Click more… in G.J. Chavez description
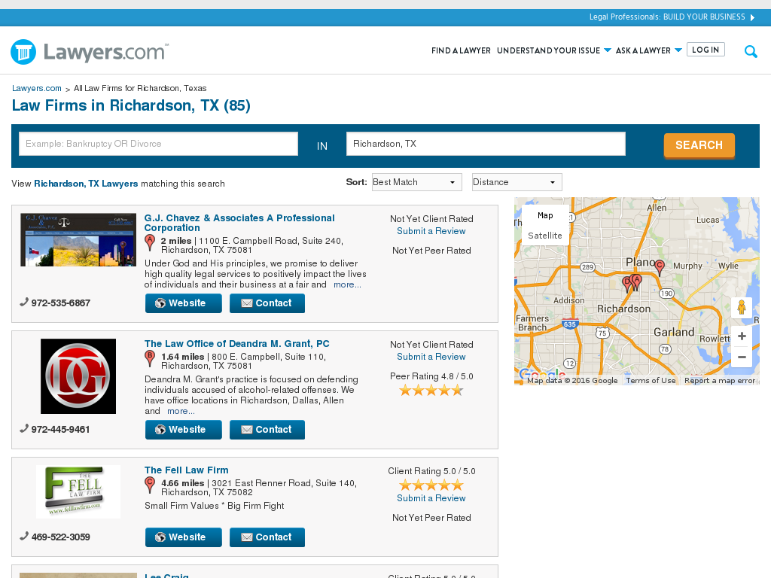This screenshot has width=771, height=578. click(x=347, y=284)
